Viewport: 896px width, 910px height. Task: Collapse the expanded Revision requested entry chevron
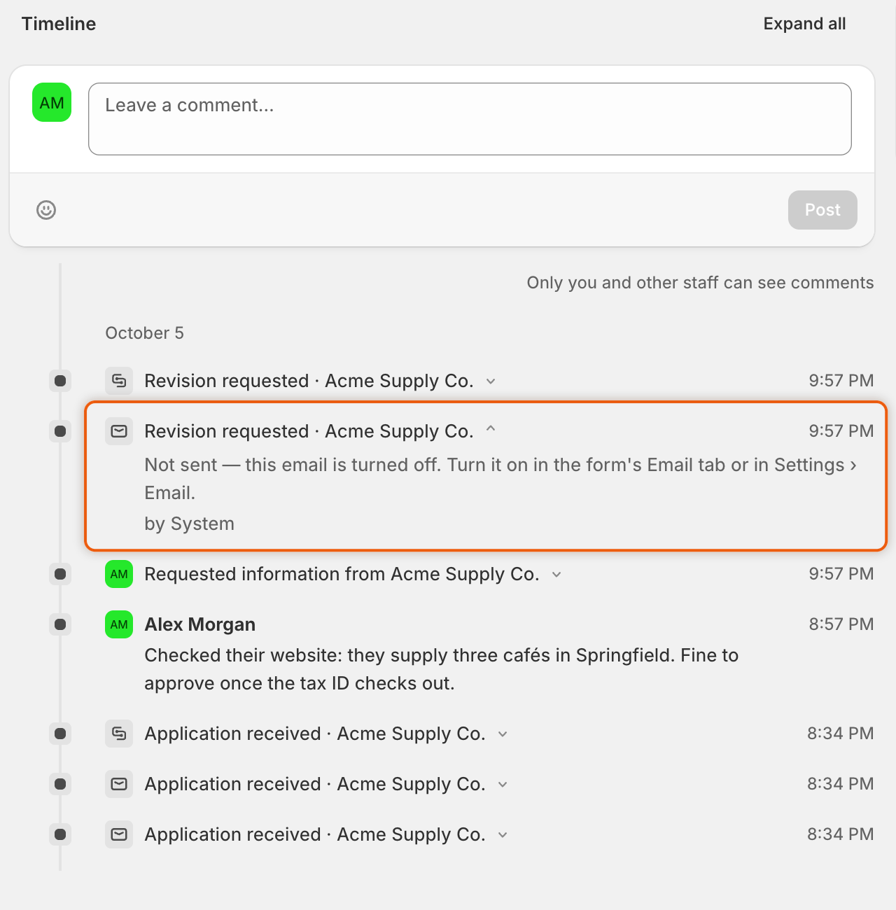click(x=491, y=429)
